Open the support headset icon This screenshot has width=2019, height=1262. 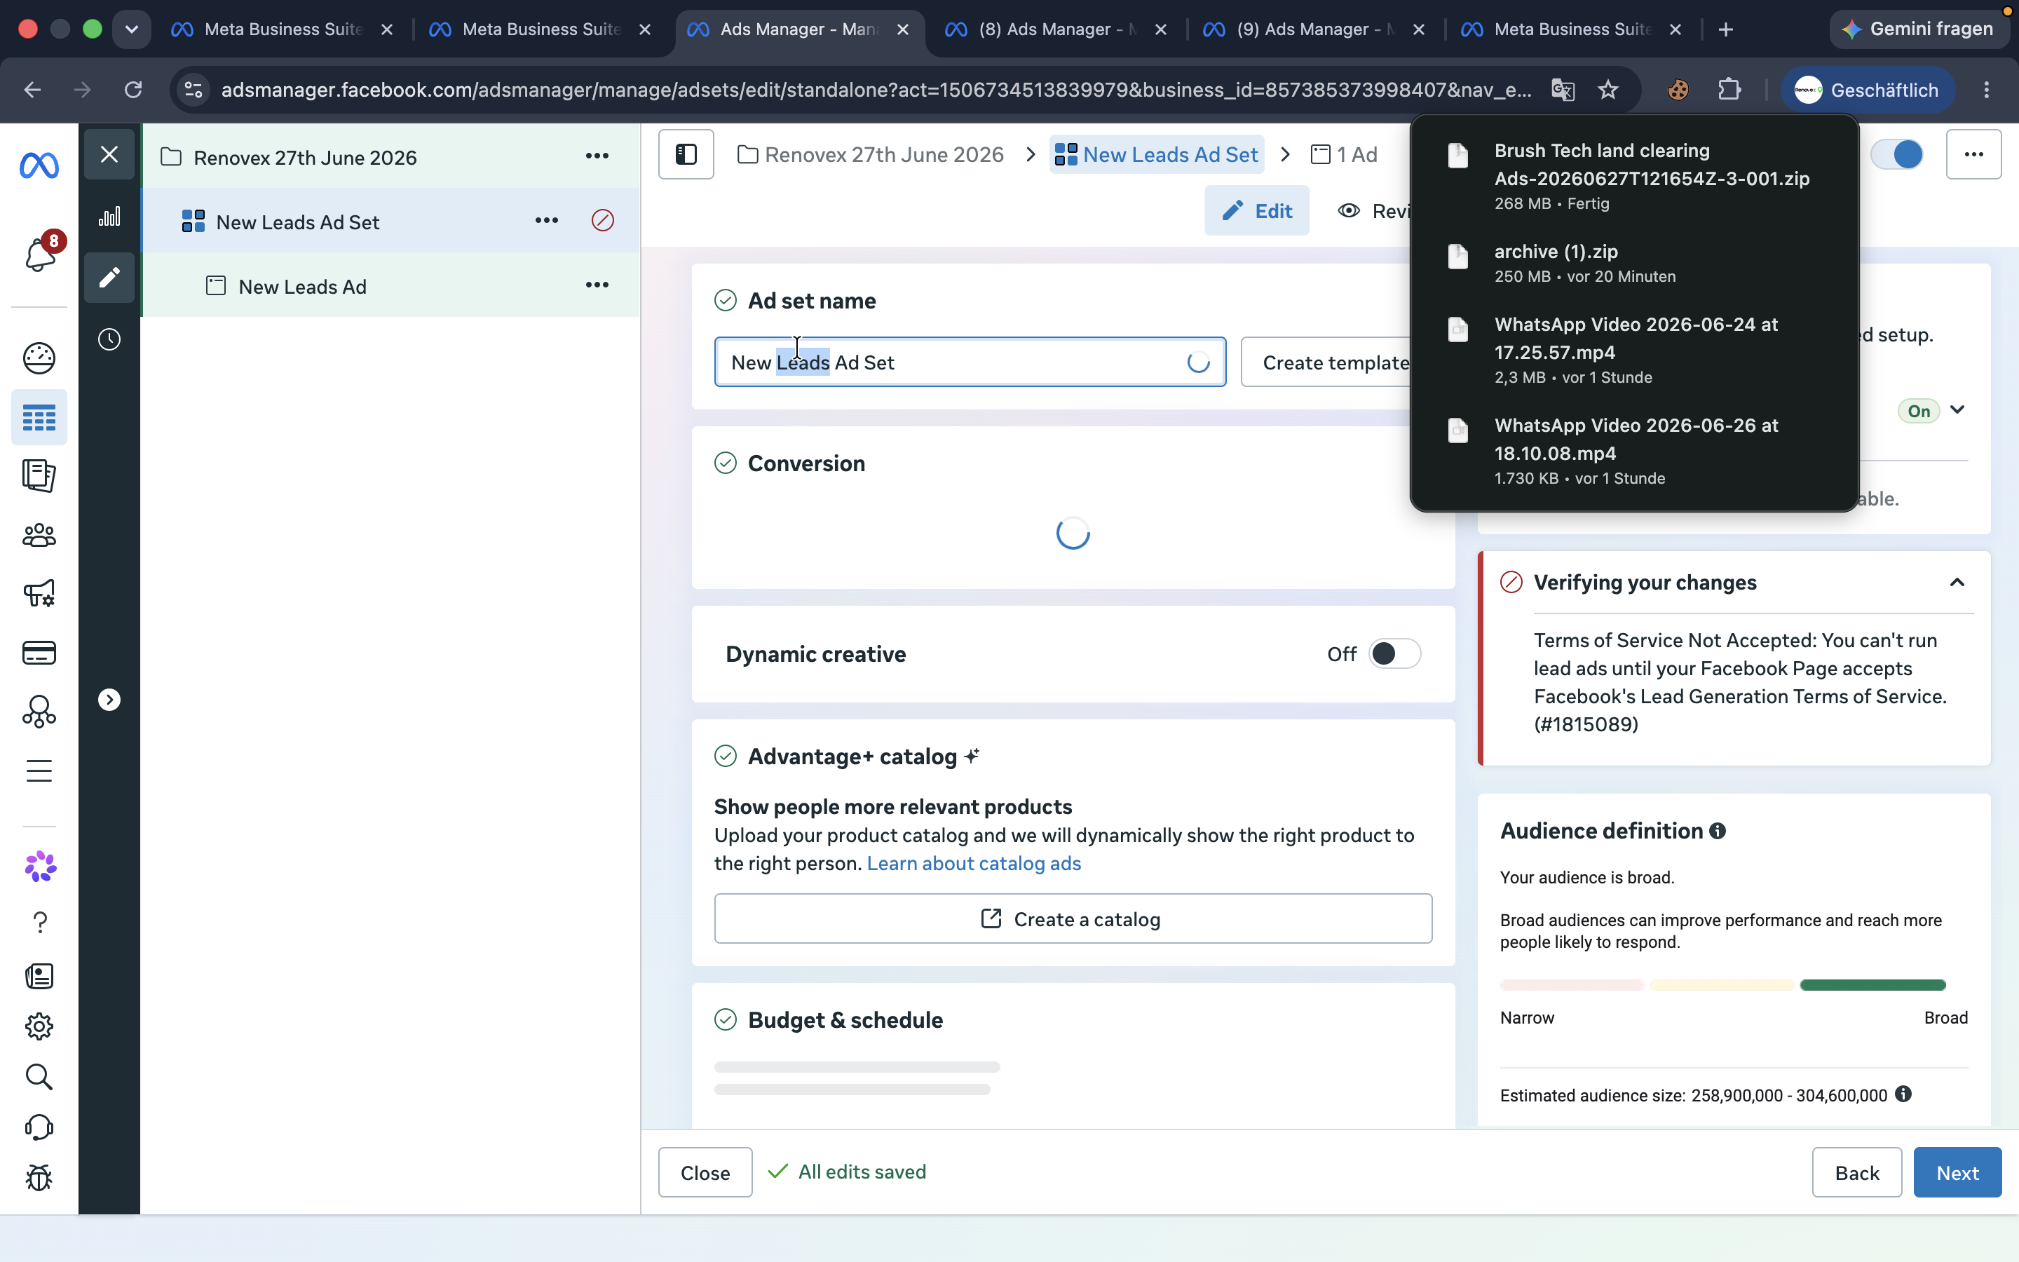[39, 1127]
